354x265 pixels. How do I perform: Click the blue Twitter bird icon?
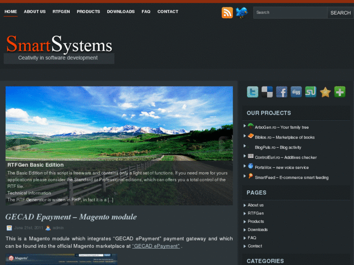tap(242, 13)
